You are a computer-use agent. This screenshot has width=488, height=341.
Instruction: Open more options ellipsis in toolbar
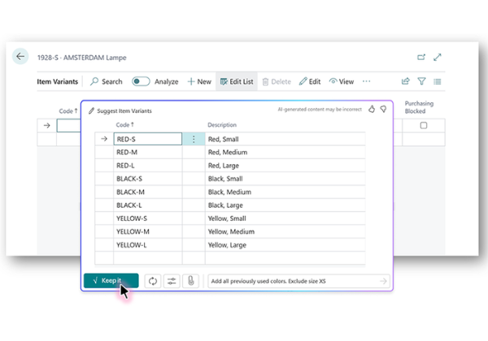pos(366,81)
